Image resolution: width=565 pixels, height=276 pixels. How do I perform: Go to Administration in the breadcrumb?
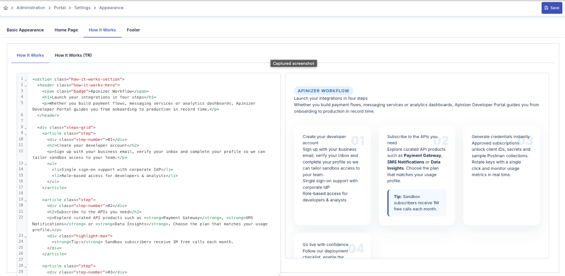[31, 8]
